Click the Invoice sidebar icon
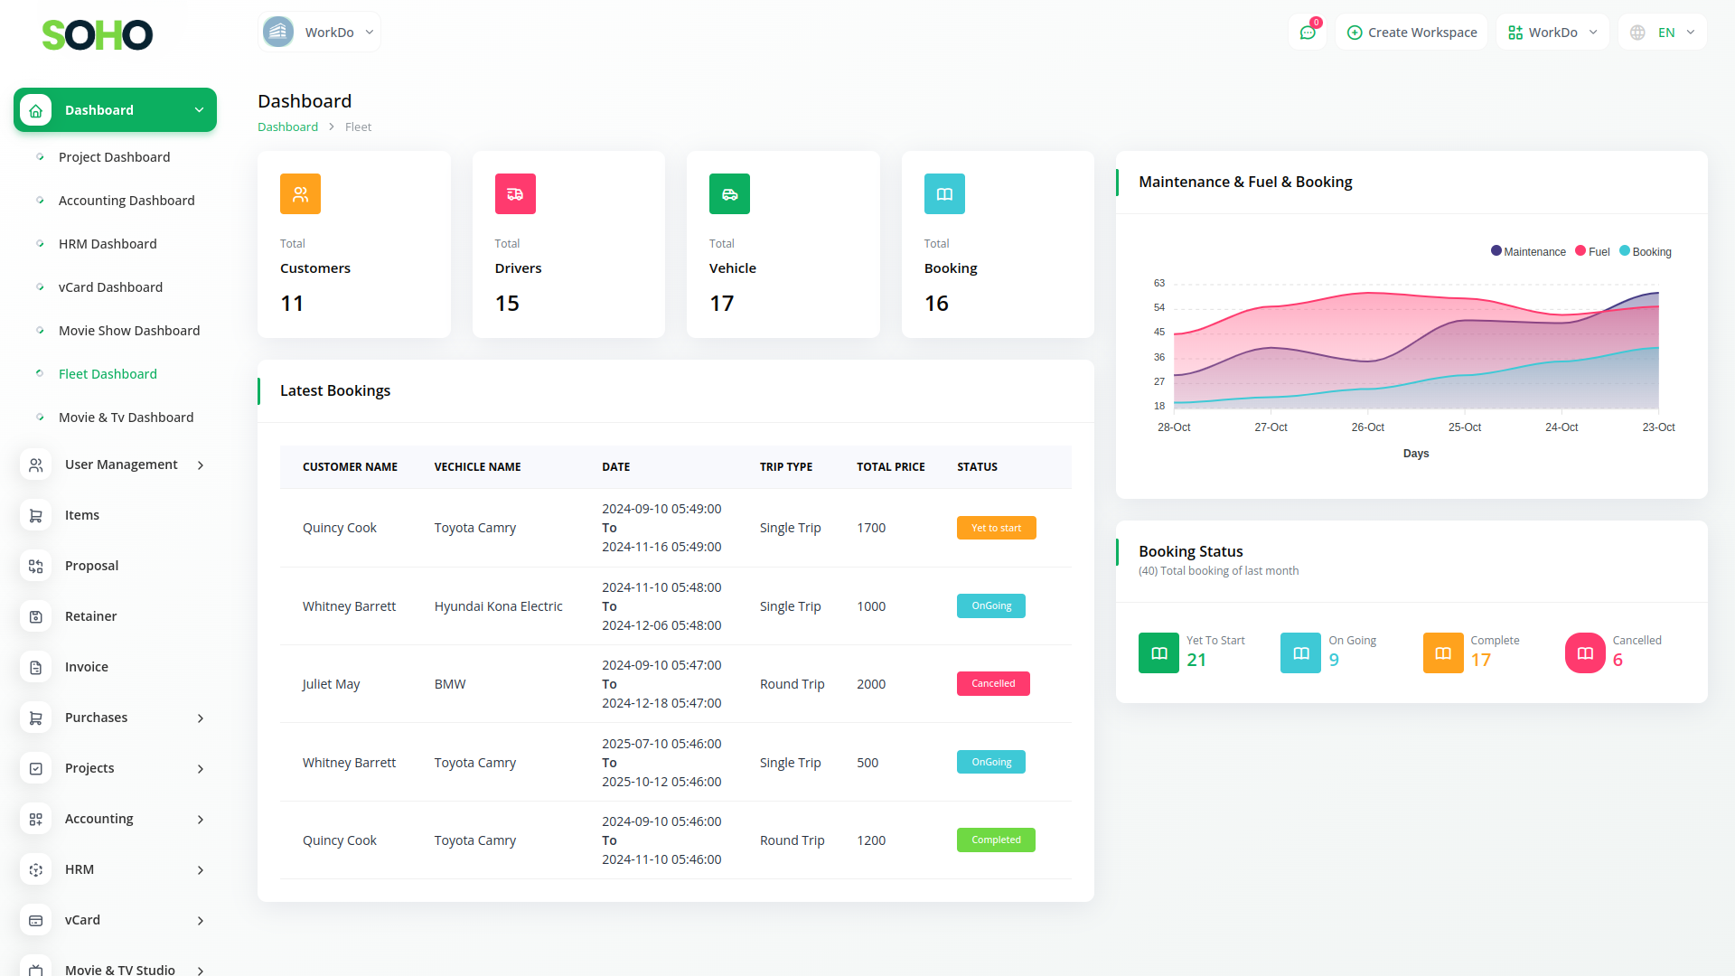Screen dimensions: 1735x976 [x=36, y=667]
